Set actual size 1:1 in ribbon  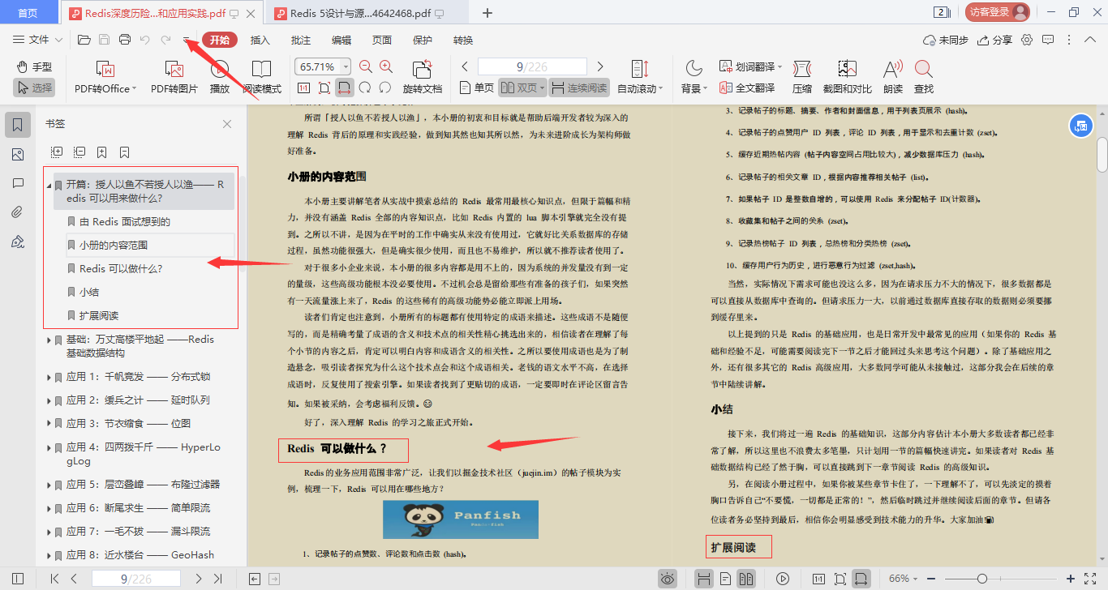(303, 88)
